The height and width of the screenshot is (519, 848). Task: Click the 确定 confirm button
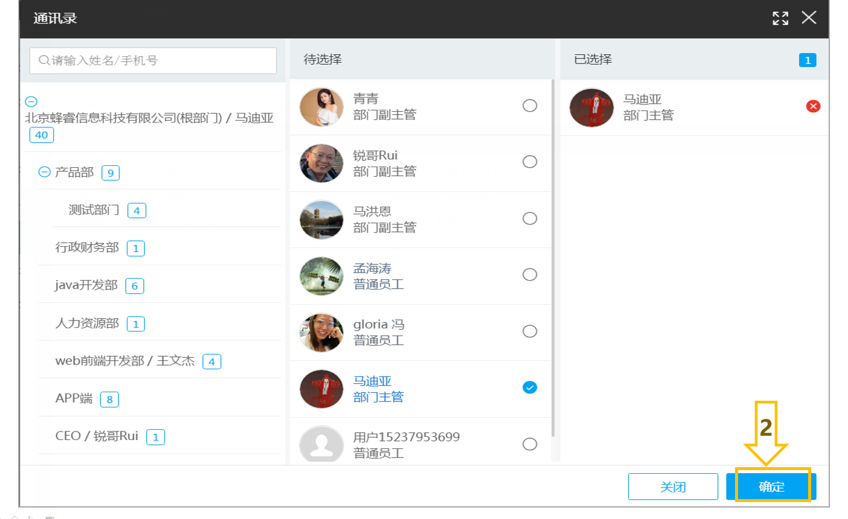tap(771, 486)
